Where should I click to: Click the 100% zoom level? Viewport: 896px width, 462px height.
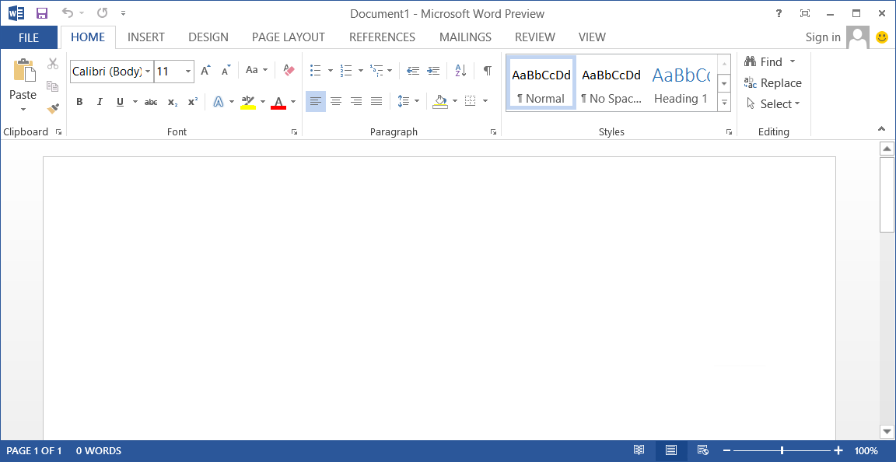tap(866, 451)
